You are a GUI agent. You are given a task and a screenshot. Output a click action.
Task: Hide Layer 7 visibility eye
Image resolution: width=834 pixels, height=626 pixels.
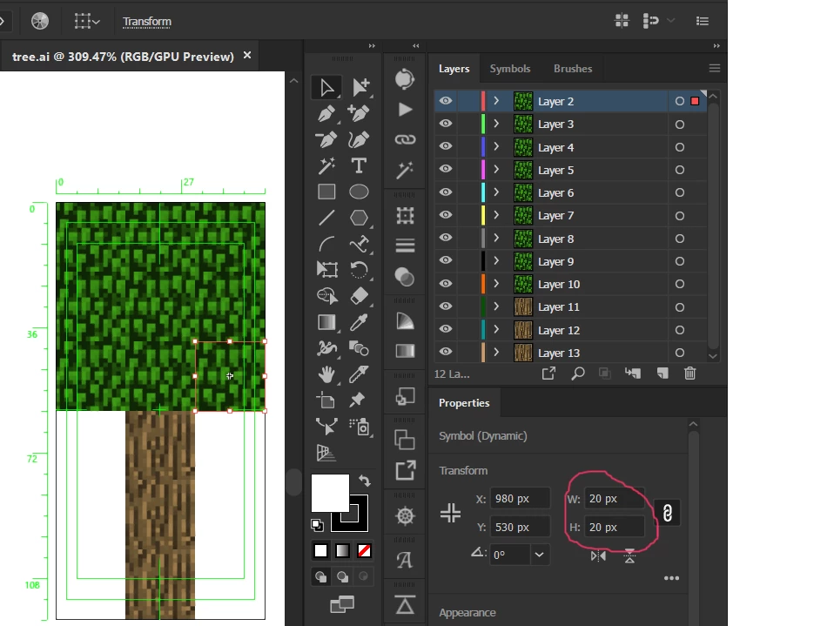point(446,215)
